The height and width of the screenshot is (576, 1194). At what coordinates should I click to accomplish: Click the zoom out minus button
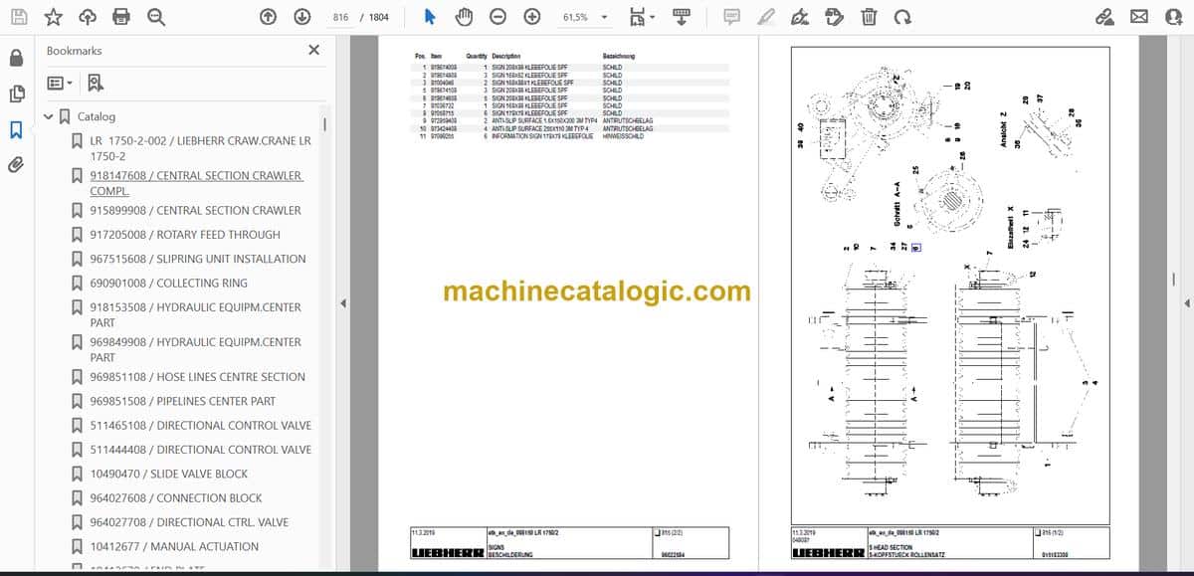coord(498,17)
